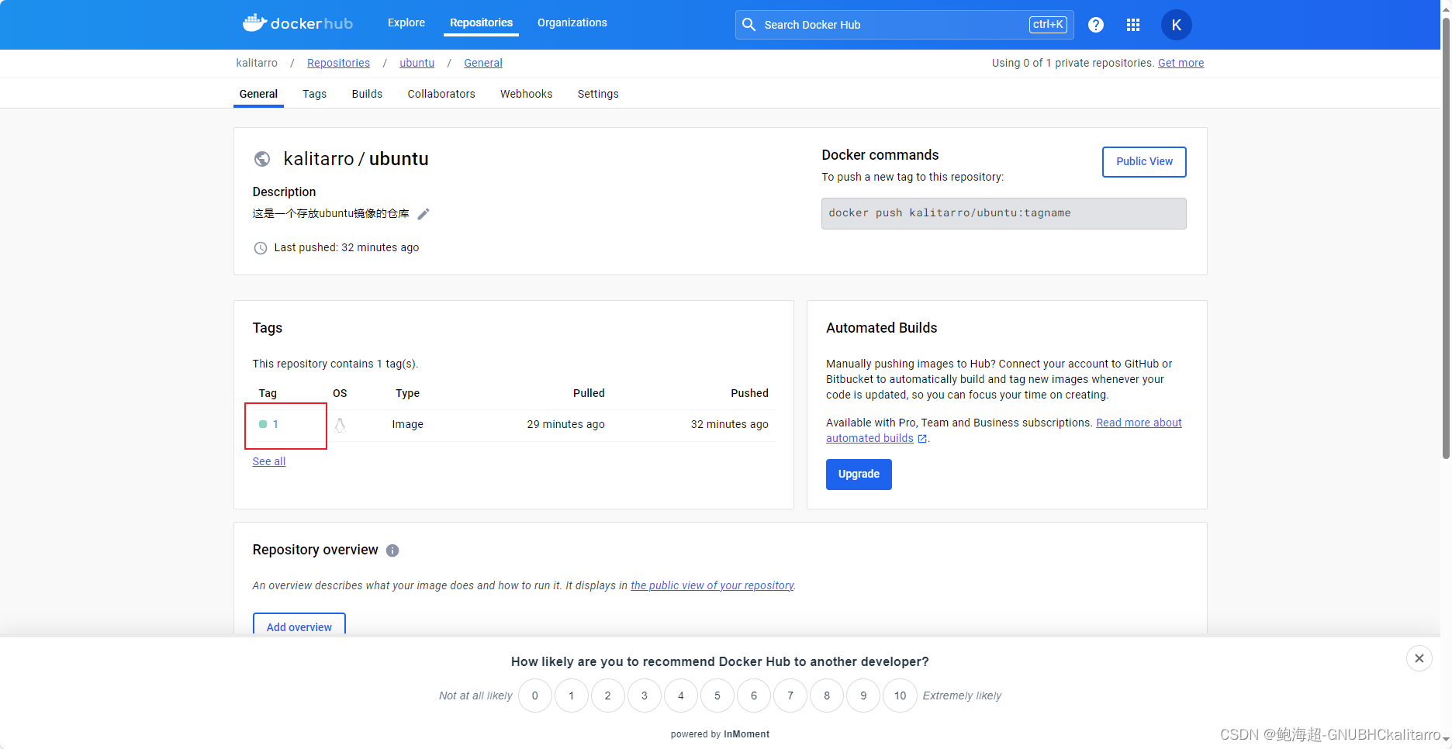Select survey rating 10
Image resolution: width=1452 pixels, height=749 pixels.
[x=900, y=695]
